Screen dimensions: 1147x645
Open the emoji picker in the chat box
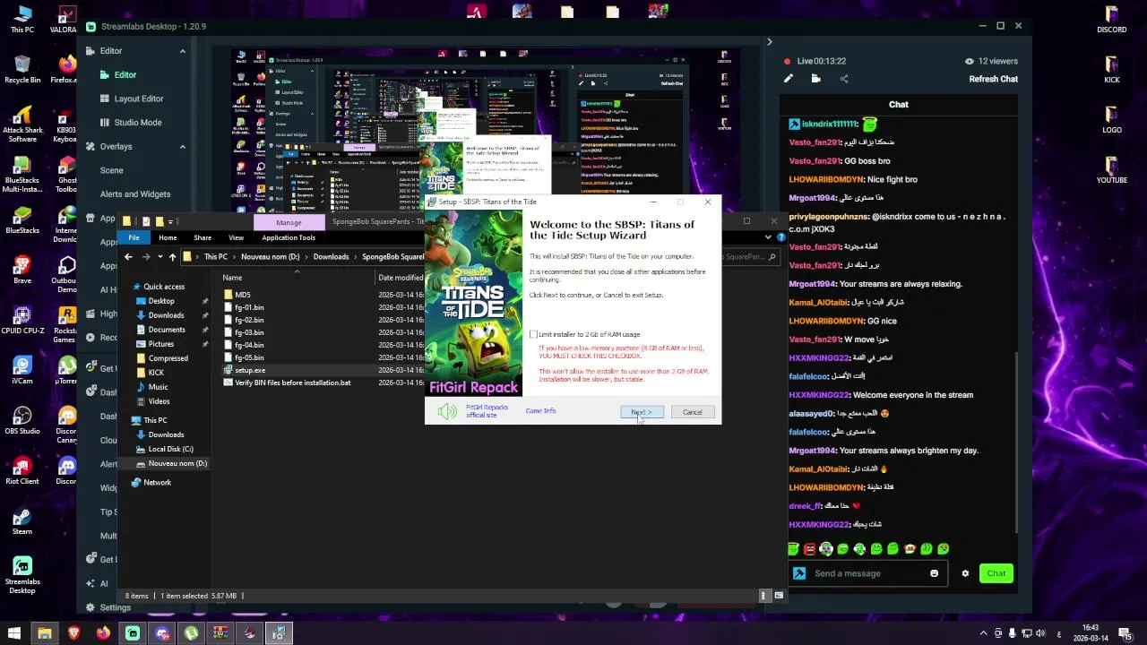coord(935,573)
